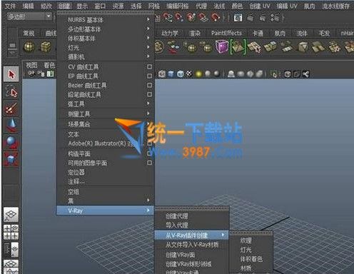354x274 pixels.
Task: Open the 视图 panel menu
Action: [31, 65]
